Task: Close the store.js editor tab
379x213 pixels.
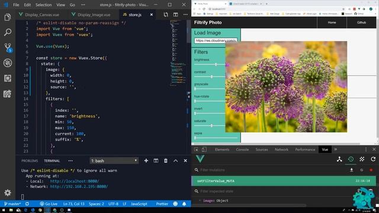Action: [x=152, y=15]
